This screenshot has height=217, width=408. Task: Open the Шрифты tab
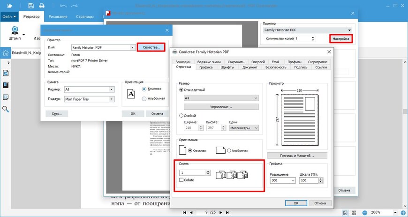(227, 67)
